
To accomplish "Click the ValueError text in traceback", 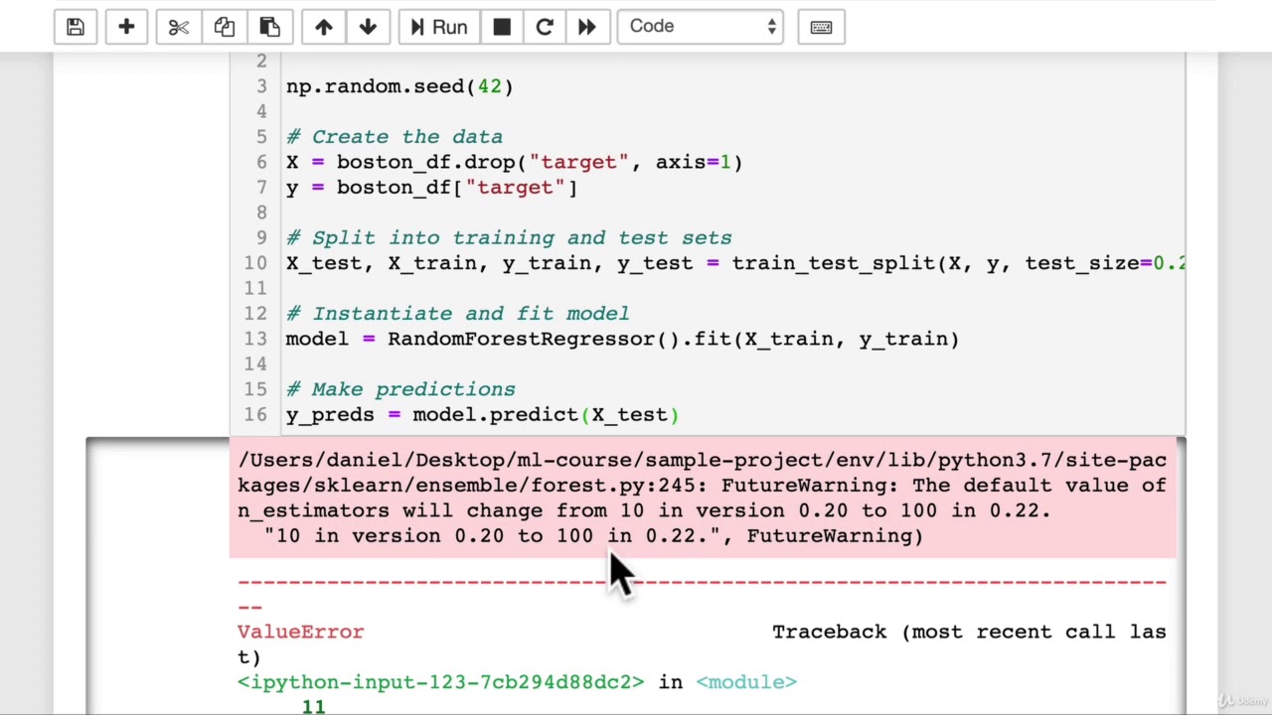I will point(301,632).
